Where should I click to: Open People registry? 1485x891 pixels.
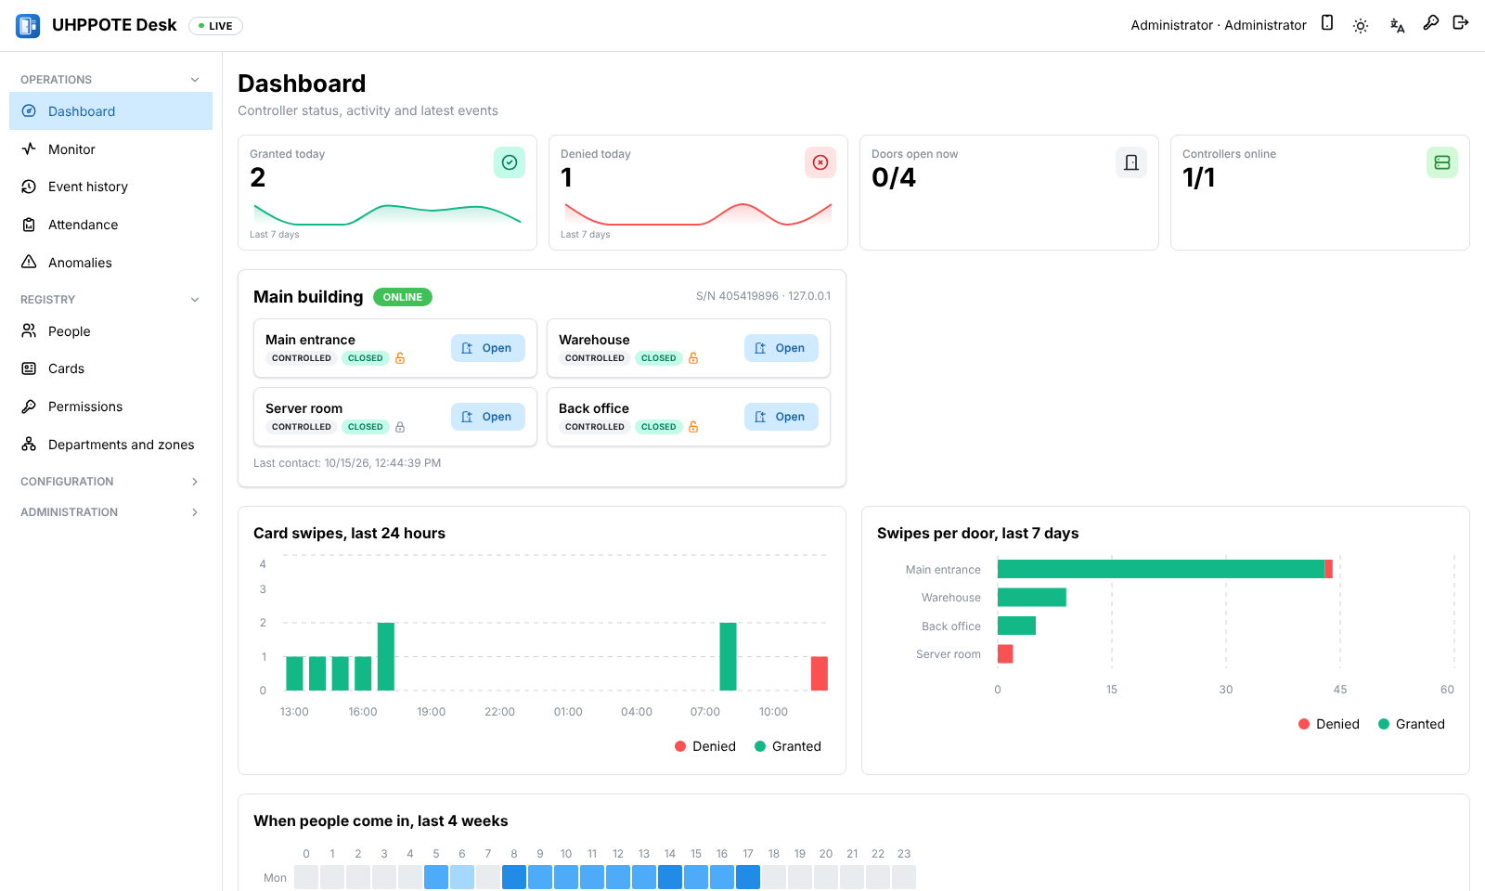(x=110, y=331)
